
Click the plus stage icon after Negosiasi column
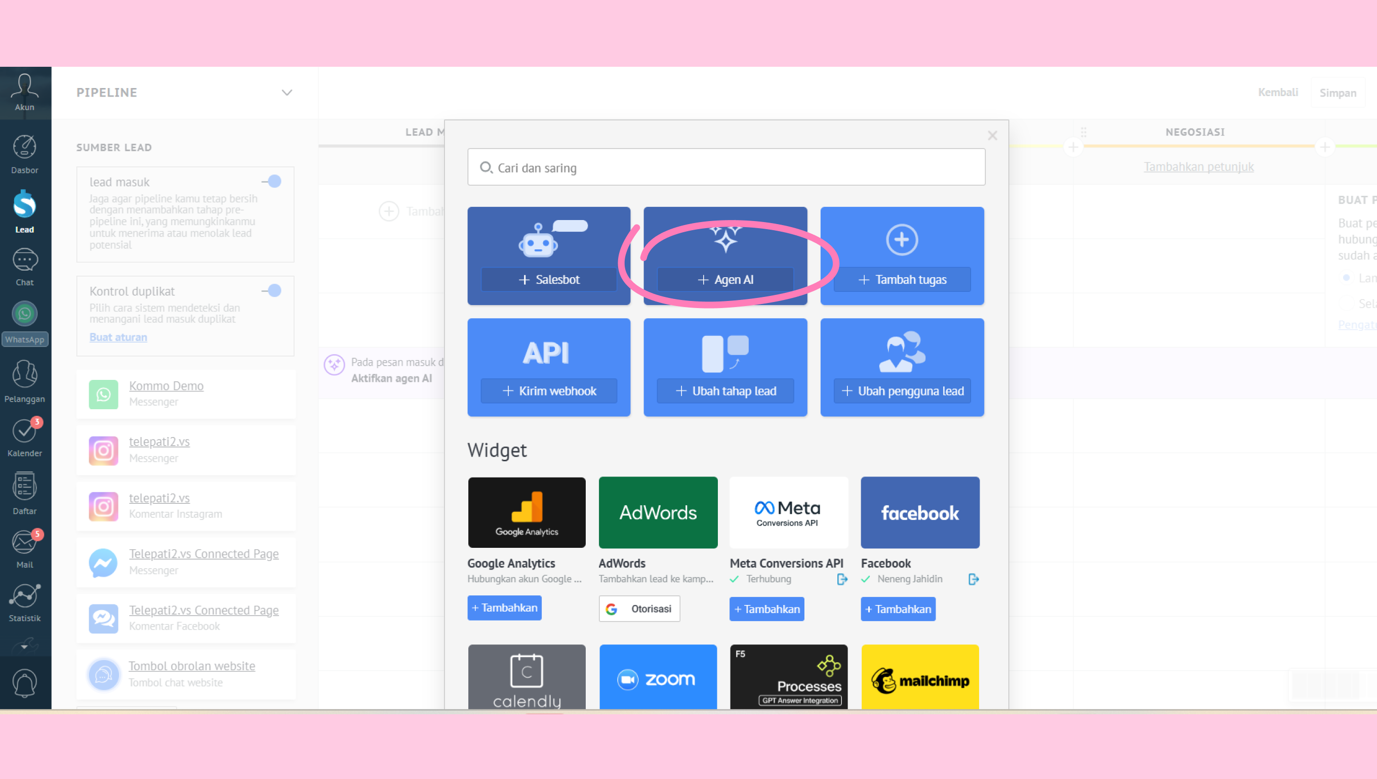point(1324,147)
